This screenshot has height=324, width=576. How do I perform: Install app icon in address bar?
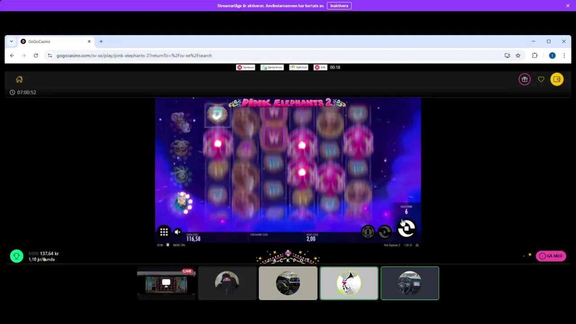pyautogui.click(x=507, y=55)
